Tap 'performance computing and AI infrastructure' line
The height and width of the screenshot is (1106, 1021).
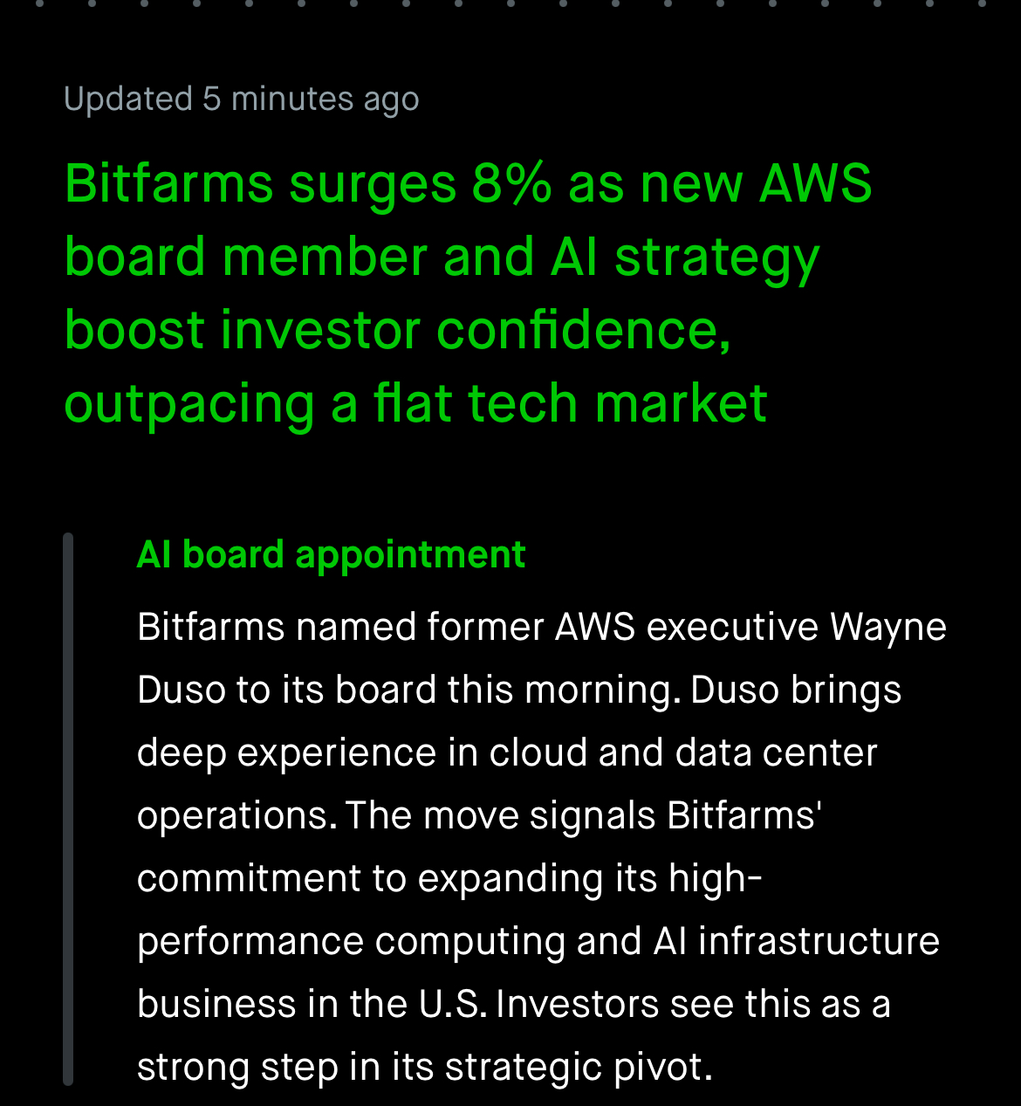(538, 942)
